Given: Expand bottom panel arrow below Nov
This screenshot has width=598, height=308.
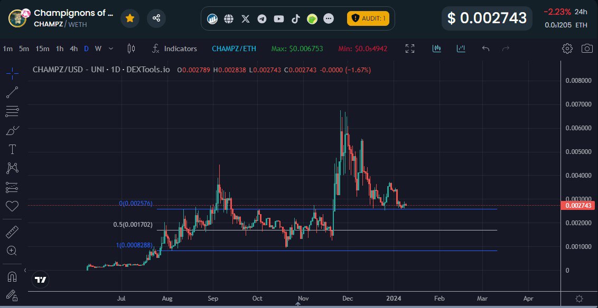Looking at the screenshot, I should [x=298, y=304].
